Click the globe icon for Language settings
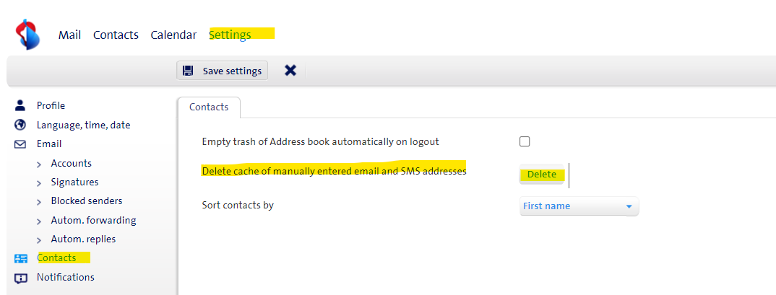The width and height of the screenshot is (776, 295). click(20, 125)
